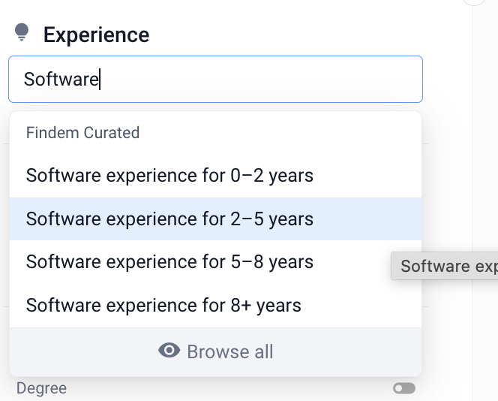Viewport: 498px width, 401px height.
Task: Select Software experience for 8+ years option
Action: [163, 306]
